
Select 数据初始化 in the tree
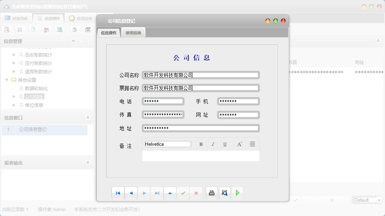pyautogui.click(x=36, y=88)
